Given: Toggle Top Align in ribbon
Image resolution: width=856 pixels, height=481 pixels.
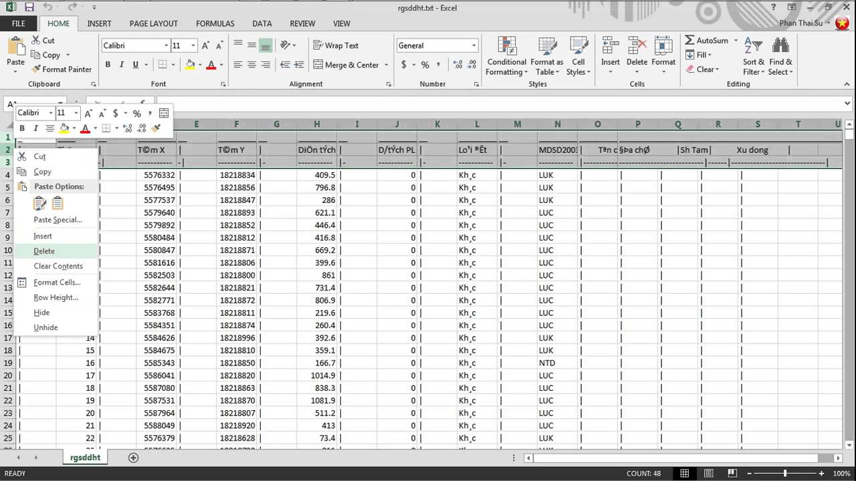Looking at the screenshot, I should (x=238, y=45).
